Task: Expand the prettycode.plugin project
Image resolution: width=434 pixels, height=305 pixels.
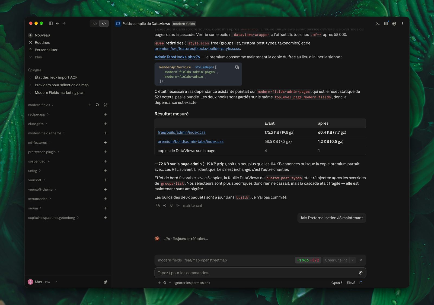Action: (x=44, y=152)
